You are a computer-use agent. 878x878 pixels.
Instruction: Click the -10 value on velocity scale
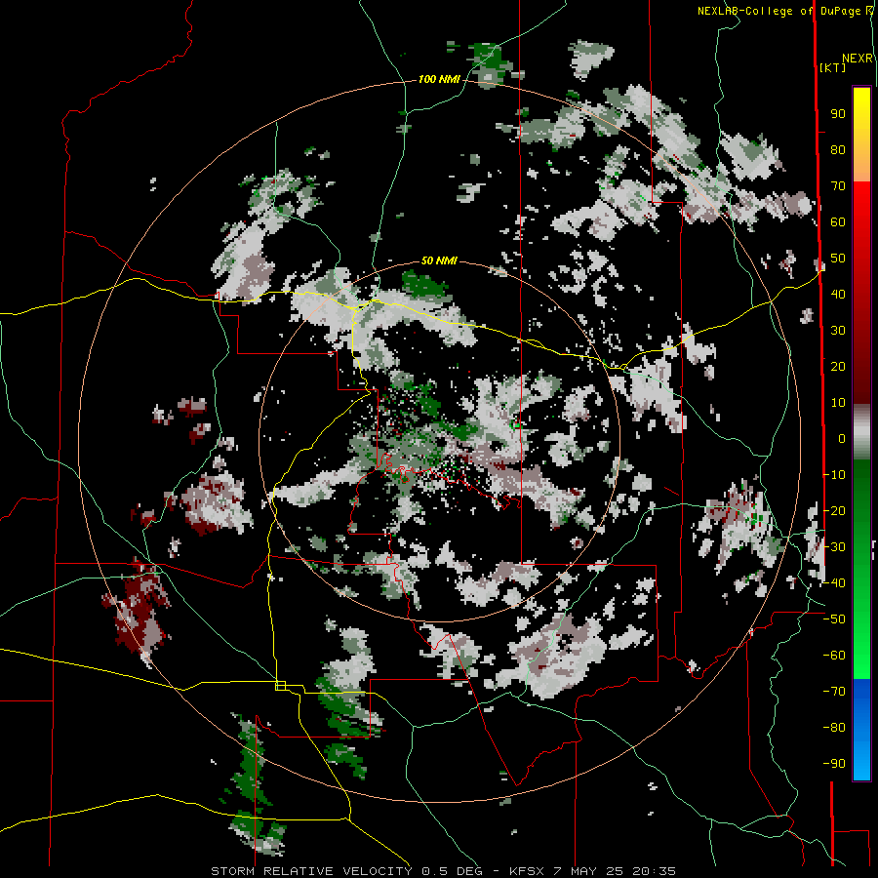834,475
